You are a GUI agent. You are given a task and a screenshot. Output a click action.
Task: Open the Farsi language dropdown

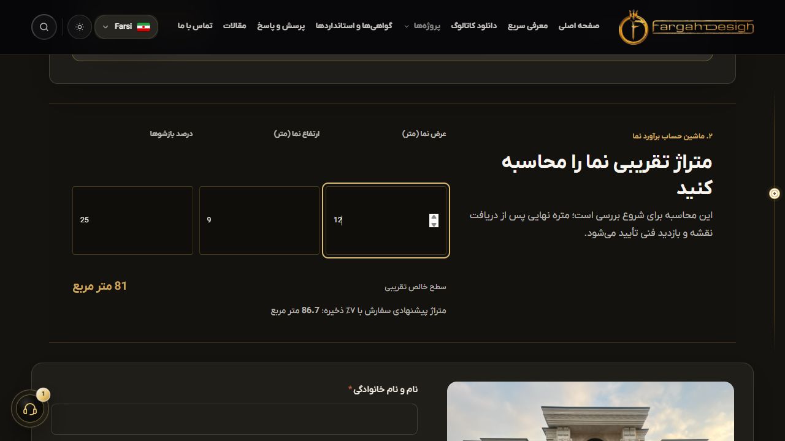pyautogui.click(x=126, y=27)
